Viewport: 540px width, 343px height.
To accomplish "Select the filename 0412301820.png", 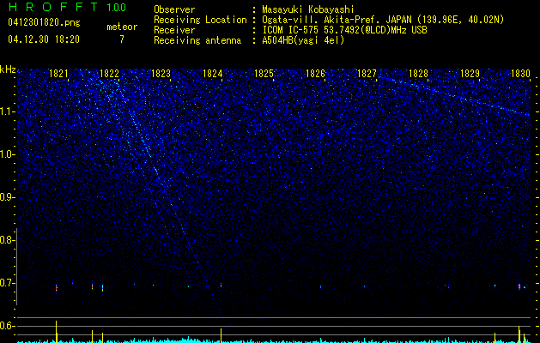I will pos(44,23).
